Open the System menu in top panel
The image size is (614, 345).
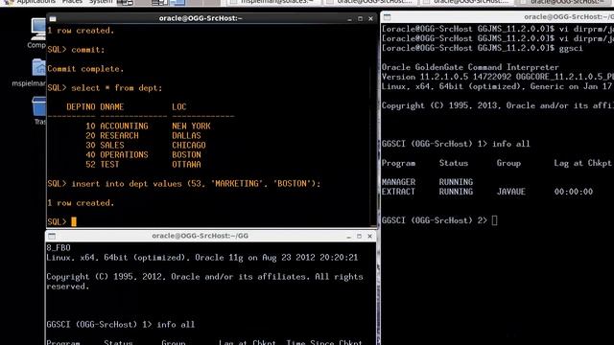100,2
